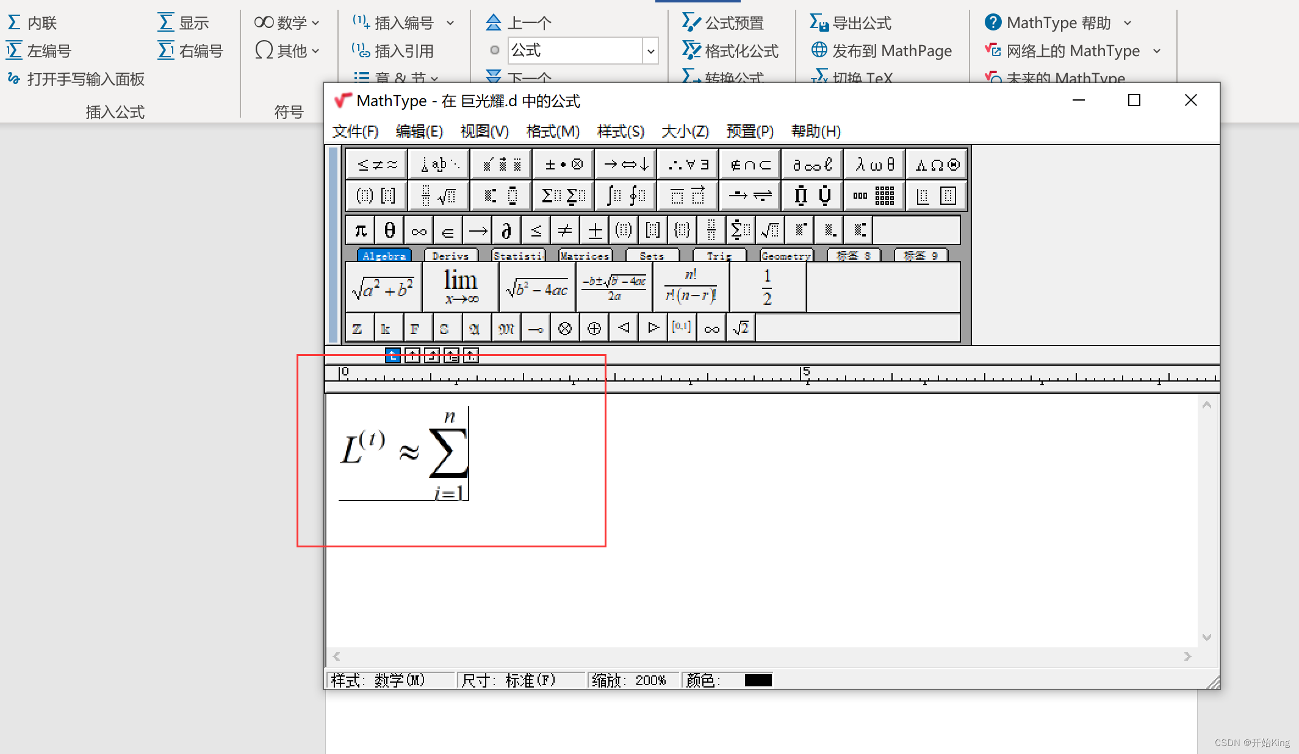Insert the partial derivative symbol
Screen dimensions: 1299x754
coord(506,230)
